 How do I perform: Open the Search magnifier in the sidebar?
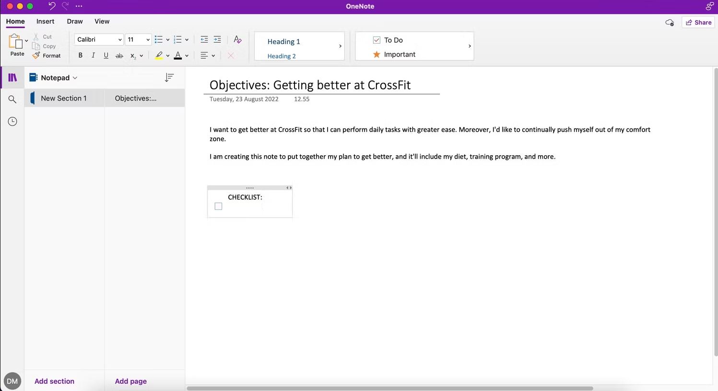(12, 99)
